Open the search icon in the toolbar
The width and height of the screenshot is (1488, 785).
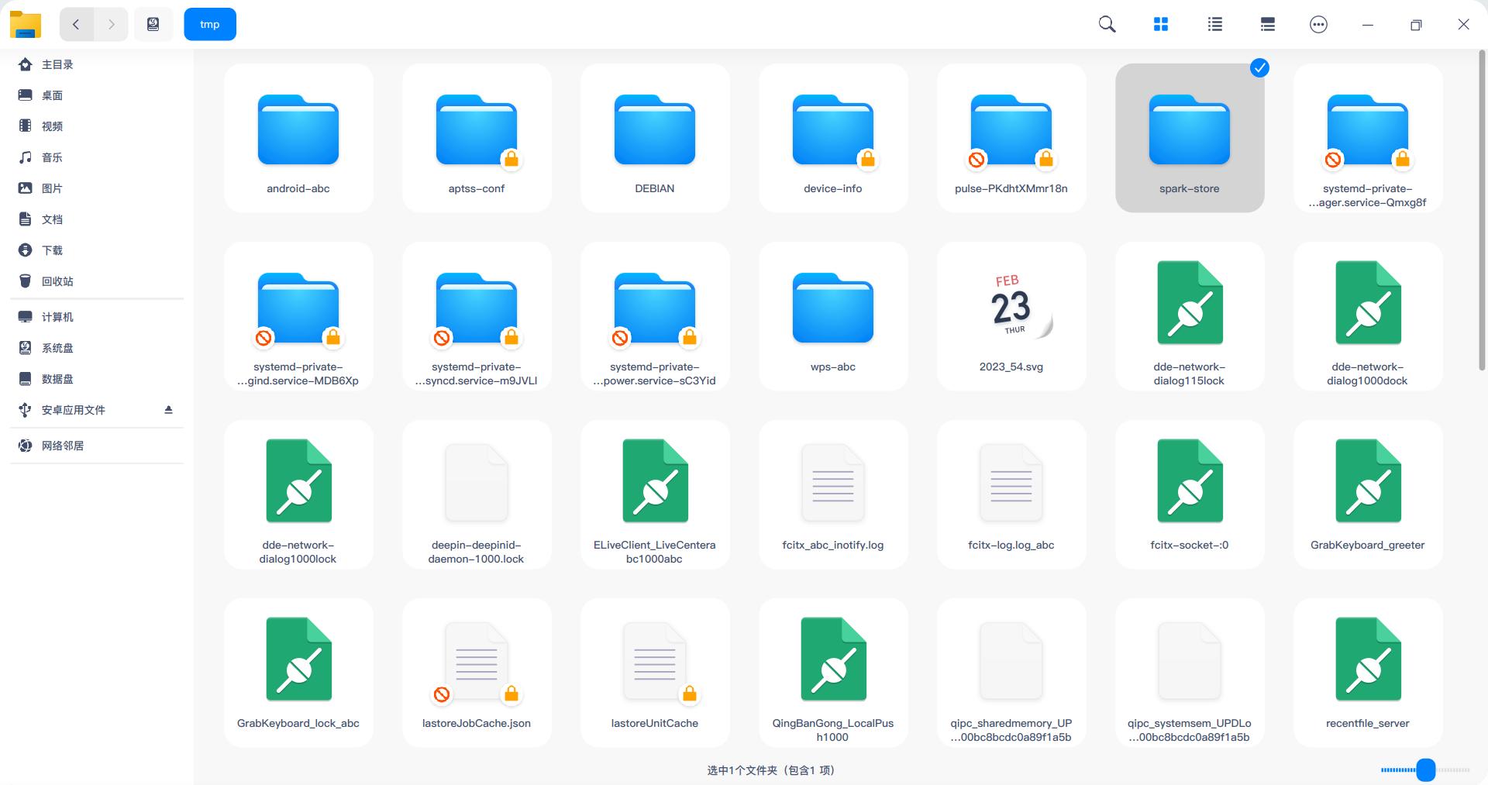1107,24
